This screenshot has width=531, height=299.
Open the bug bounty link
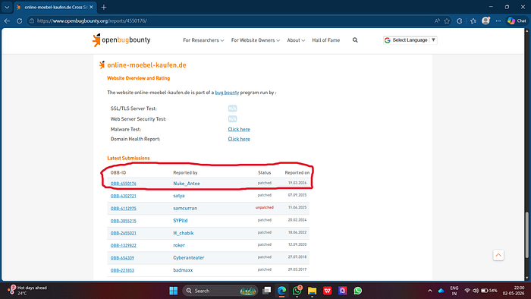tap(227, 93)
